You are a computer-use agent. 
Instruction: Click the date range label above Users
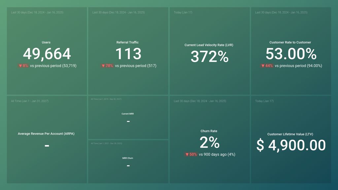pos(37,13)
